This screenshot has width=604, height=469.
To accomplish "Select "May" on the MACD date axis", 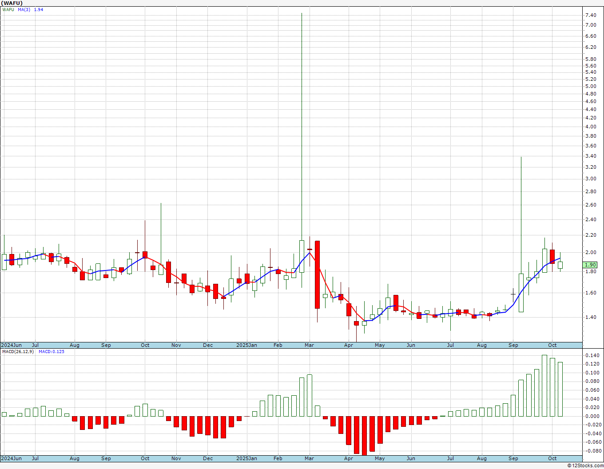I will (380, 458).
